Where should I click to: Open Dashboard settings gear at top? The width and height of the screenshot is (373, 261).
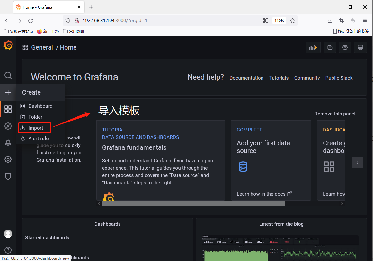pyautogui.click(x=345, y=47)
